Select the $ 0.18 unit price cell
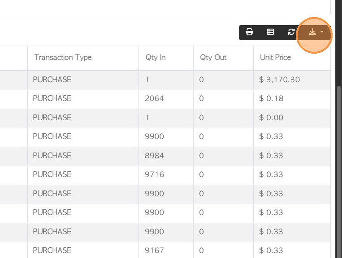 [x=271, y=98]
